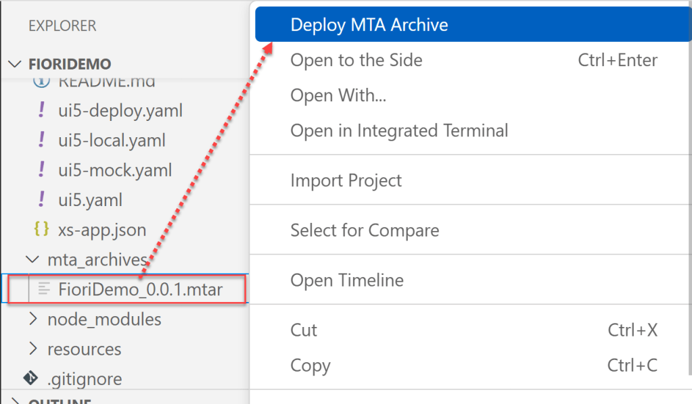Choose Deploy MTA Archive from context menu
The image size is (692, 404).
[369, 25]
